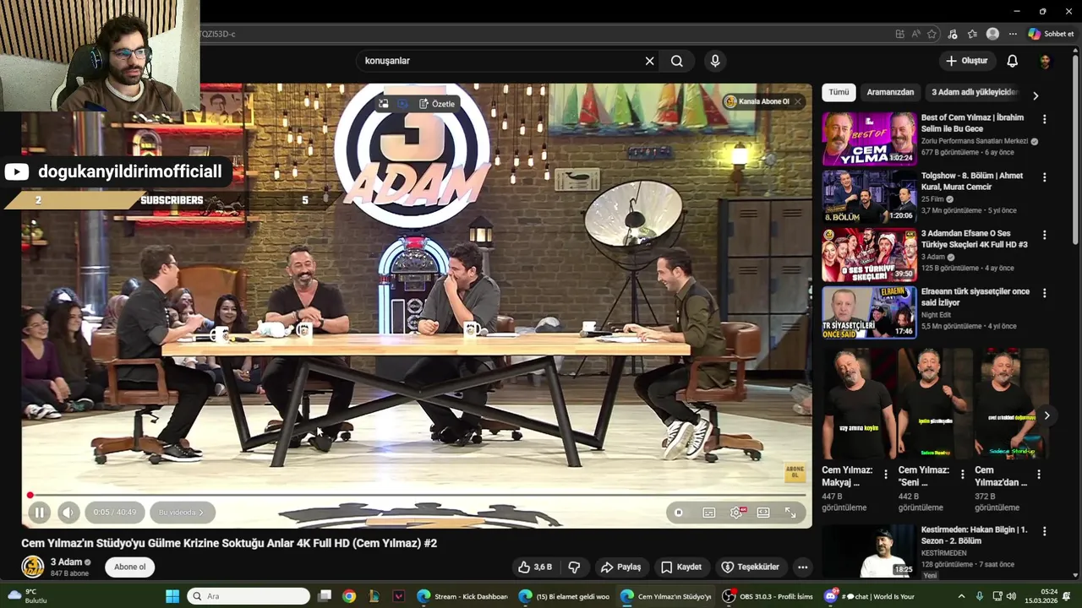This screenshot has width=1082, height=608.
Task: Open options for 'Cem Yılmaz'dan' Short
Action: [x=1039, y=475]
